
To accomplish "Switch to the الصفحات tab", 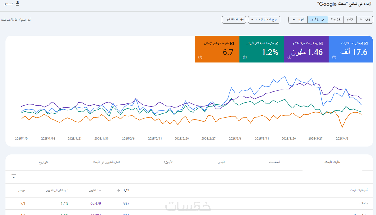I will point(275,162).
